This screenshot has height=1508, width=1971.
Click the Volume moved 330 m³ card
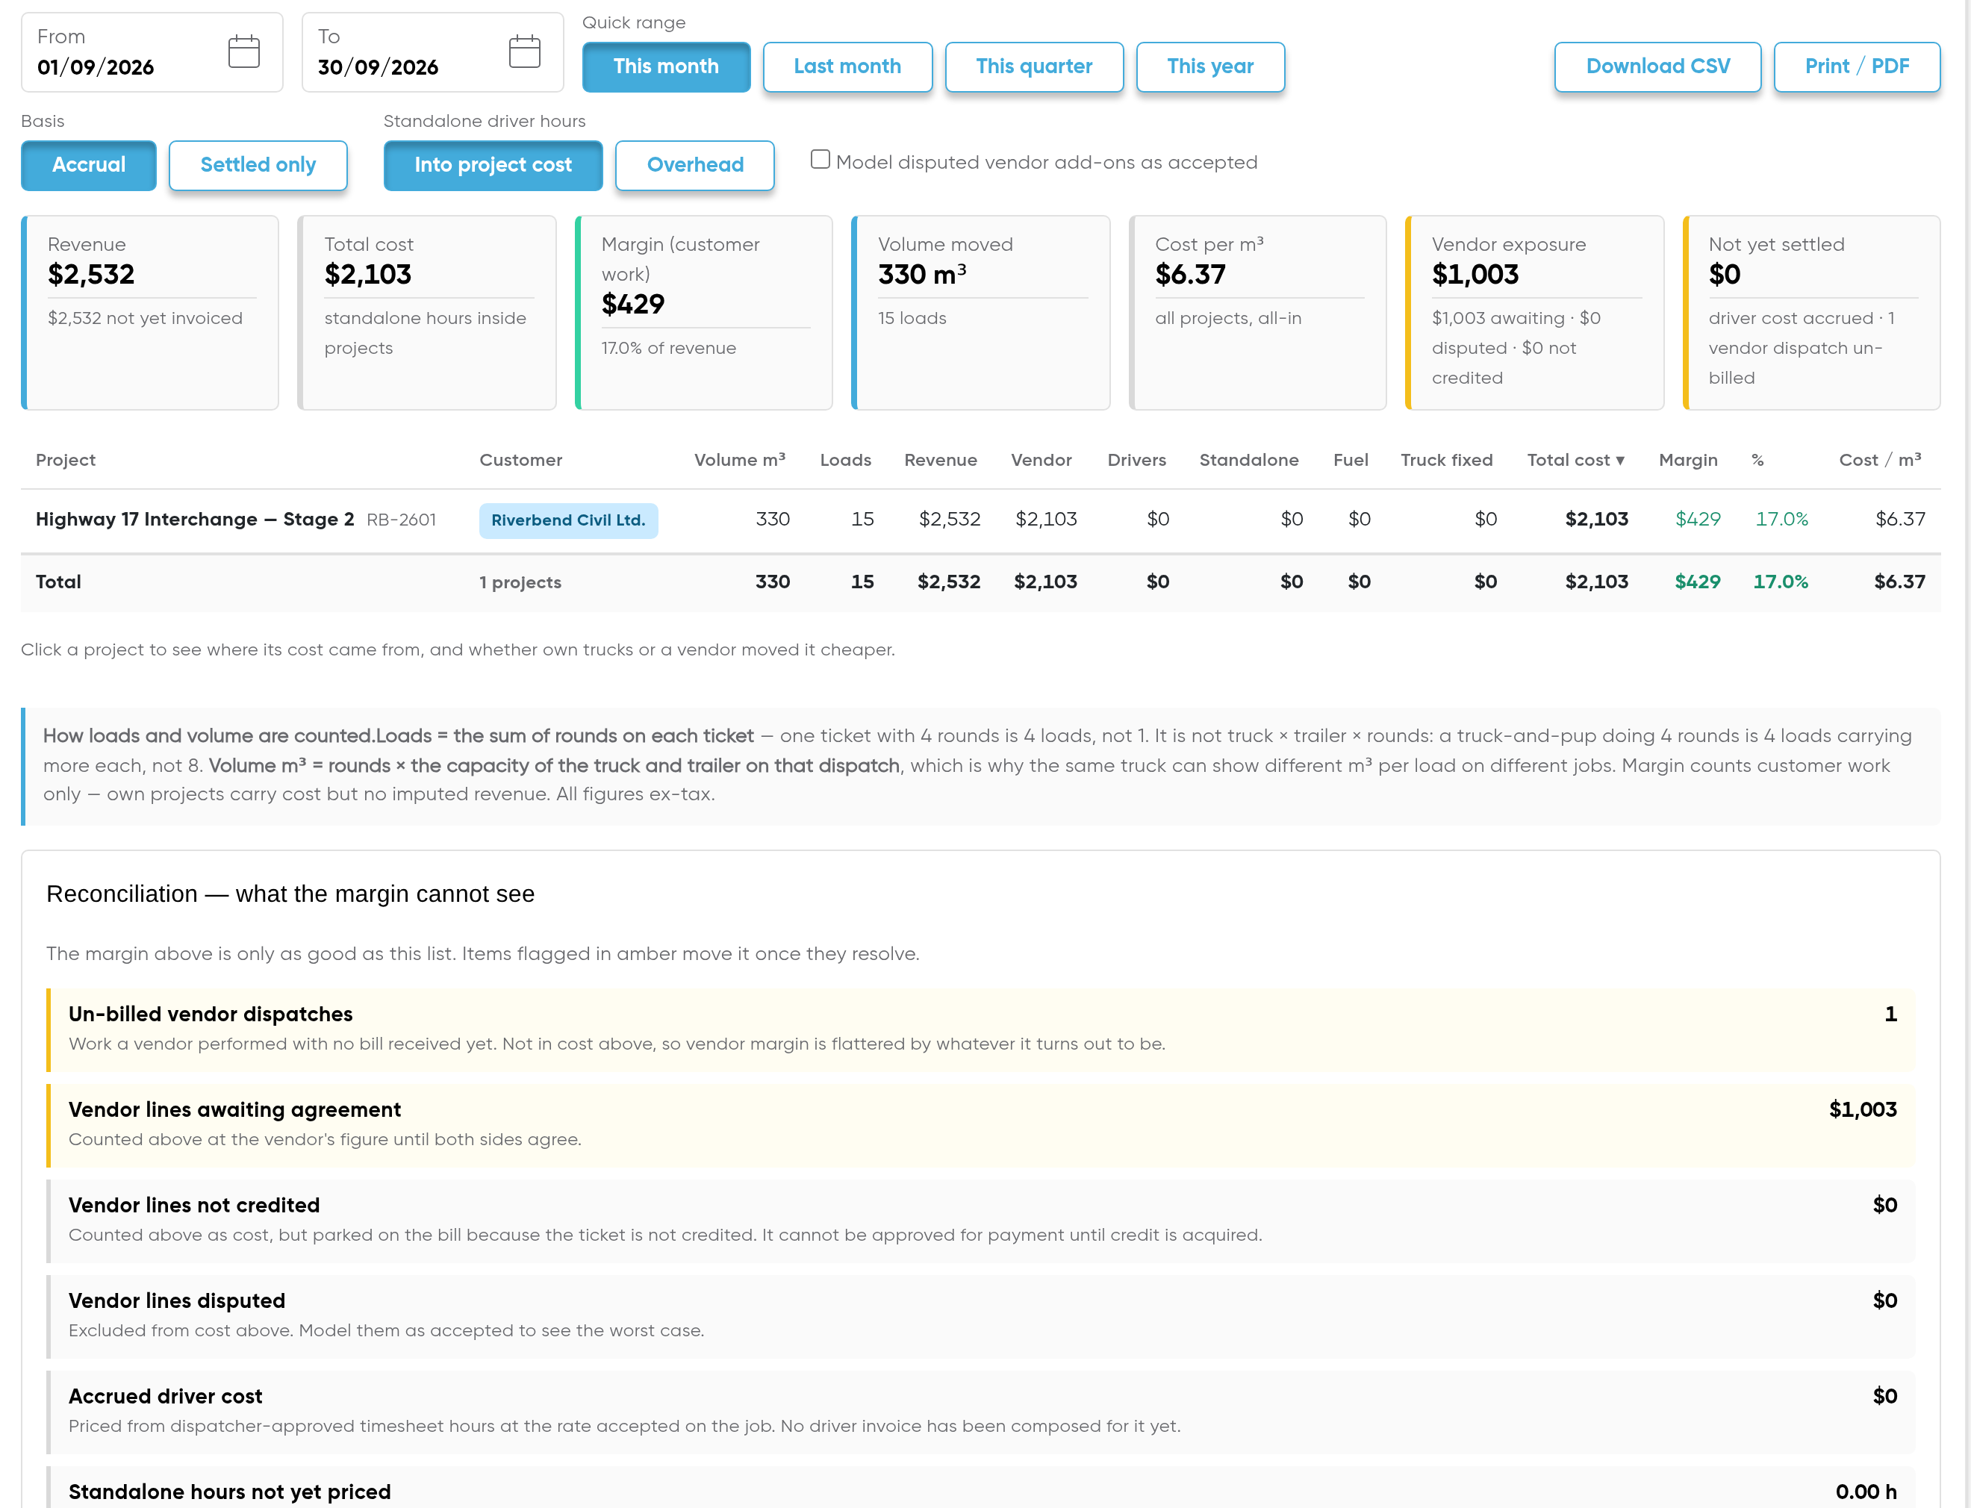(981, 312)
